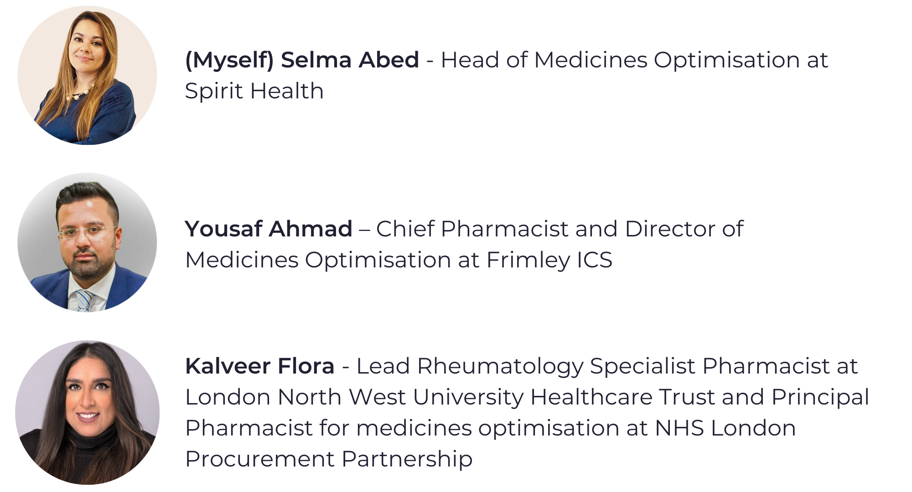Click Yousaf Ahmad's circular profile photo

tap(87, 242)
